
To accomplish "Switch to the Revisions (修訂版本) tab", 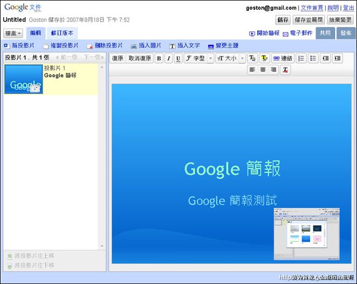I will pos(62,33).
